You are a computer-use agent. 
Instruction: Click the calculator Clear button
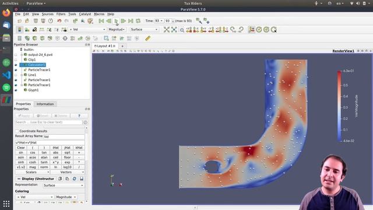(21, 148)
